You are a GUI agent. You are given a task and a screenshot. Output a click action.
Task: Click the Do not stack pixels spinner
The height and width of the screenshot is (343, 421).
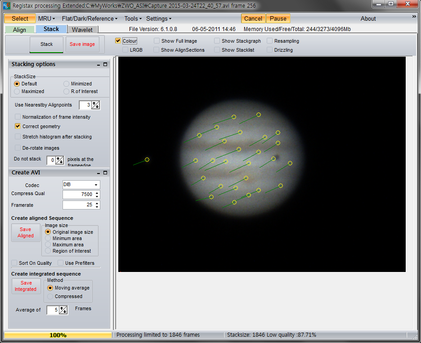tap(60, 160)
